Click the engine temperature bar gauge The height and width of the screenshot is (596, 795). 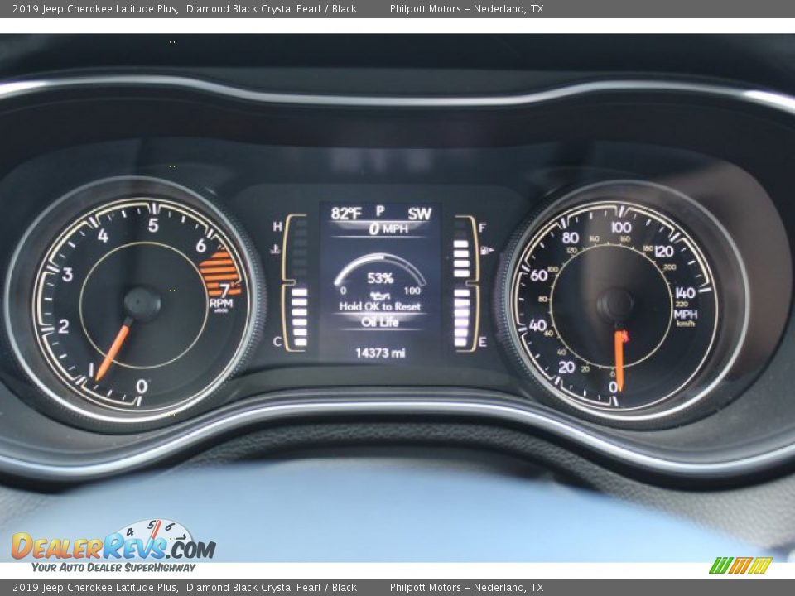[299, 283]
